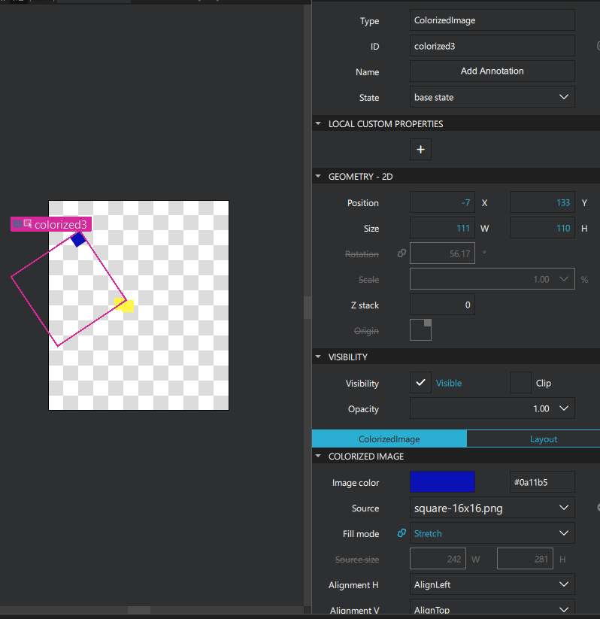The width and height of the screenshot is (600, 619).
Task: Switch to the Layout tab
Action: (543, 439)
